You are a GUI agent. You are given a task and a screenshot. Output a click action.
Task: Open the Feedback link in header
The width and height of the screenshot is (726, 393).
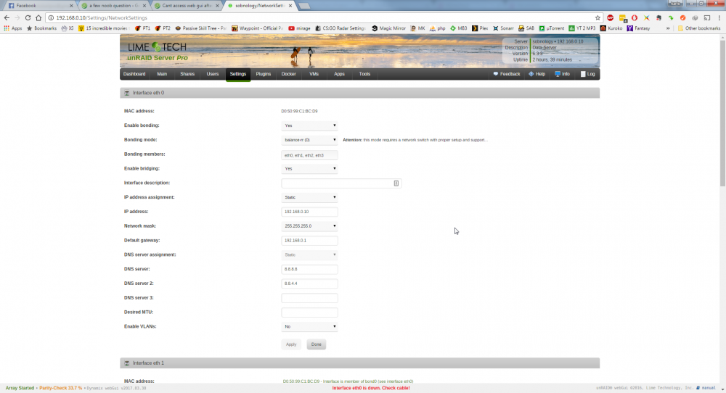[507, 74]
